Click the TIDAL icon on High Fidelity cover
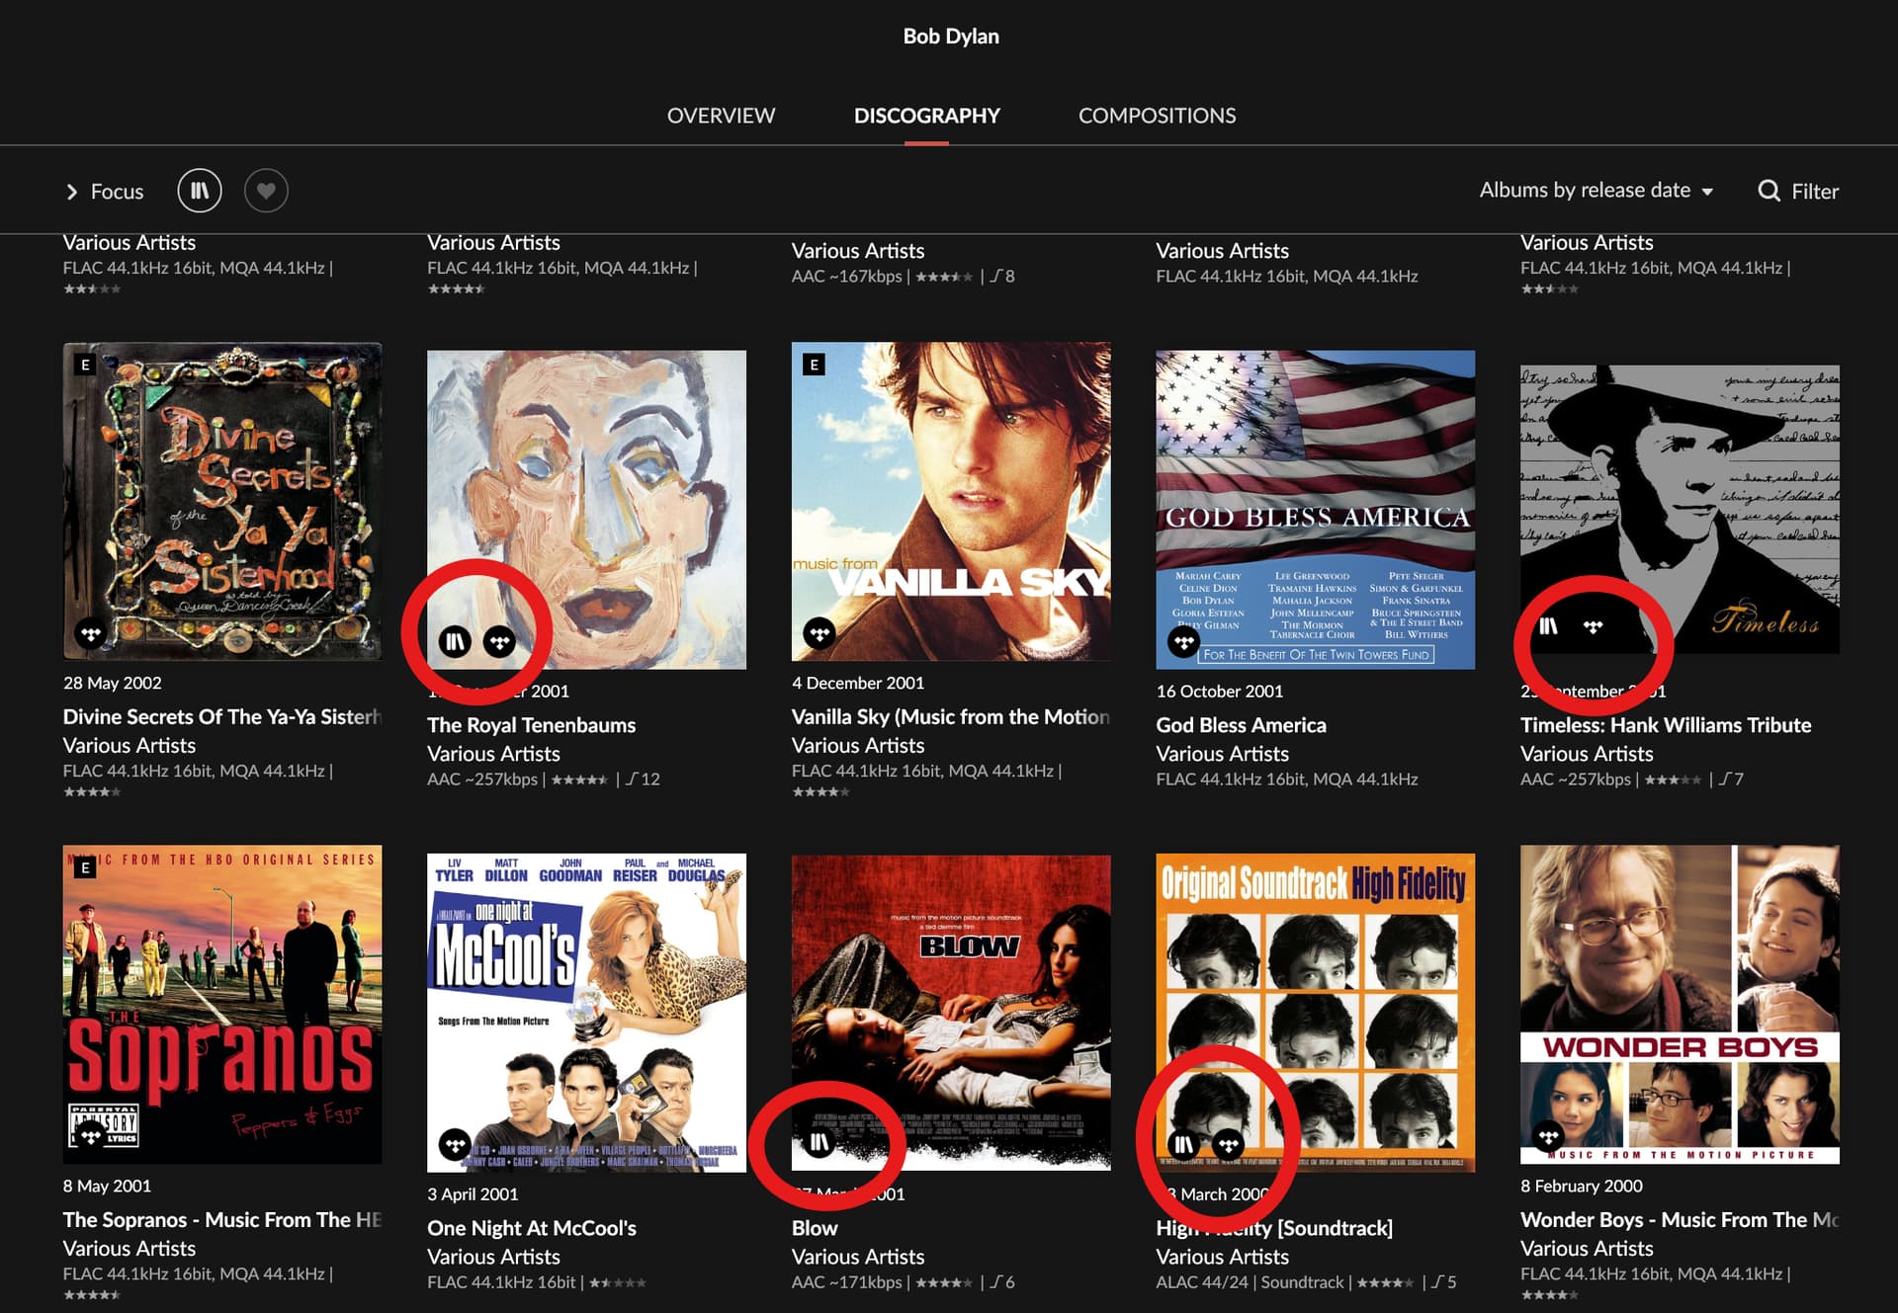This screenshot has width=1898, height=1313. click(x=1228, y=1145)
